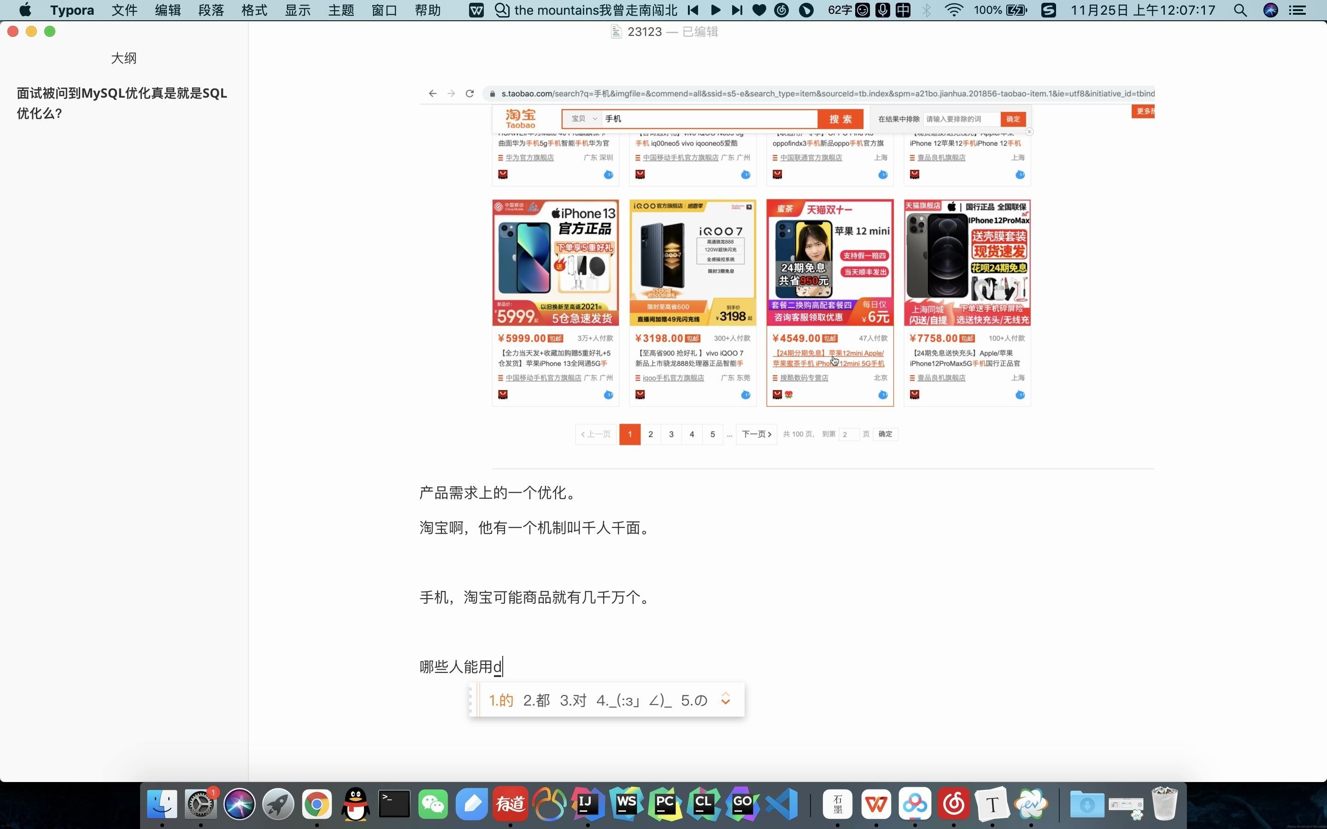1327x829 pixels.
Task: Click the Sogou input method S icon
Action: [x=1048, y=10]
